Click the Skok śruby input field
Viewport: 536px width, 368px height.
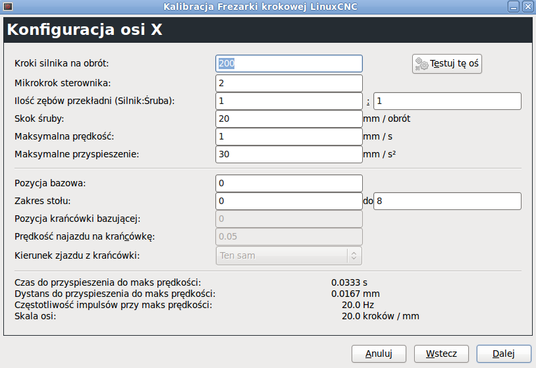[x=289, y=118]
